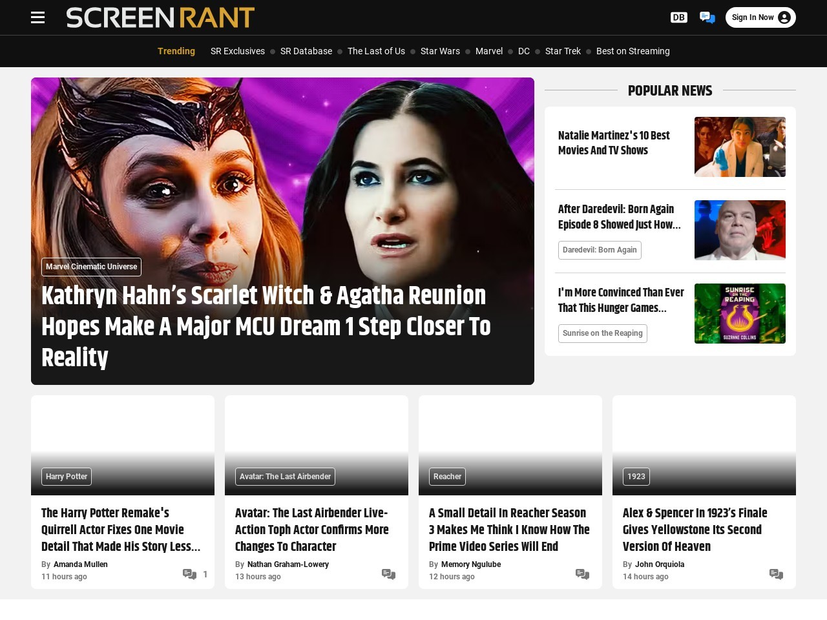Go to Star Trek section
Viewport: 827px width, 620px height.
563,51
